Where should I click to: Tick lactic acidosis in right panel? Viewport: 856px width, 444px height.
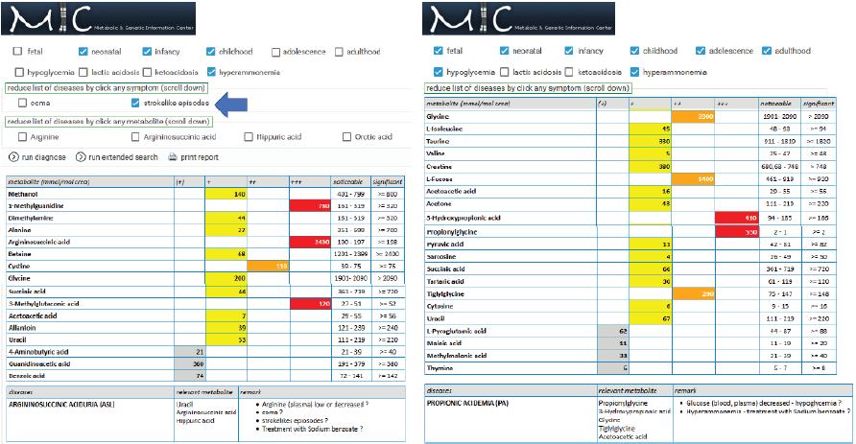pos(505,72)
